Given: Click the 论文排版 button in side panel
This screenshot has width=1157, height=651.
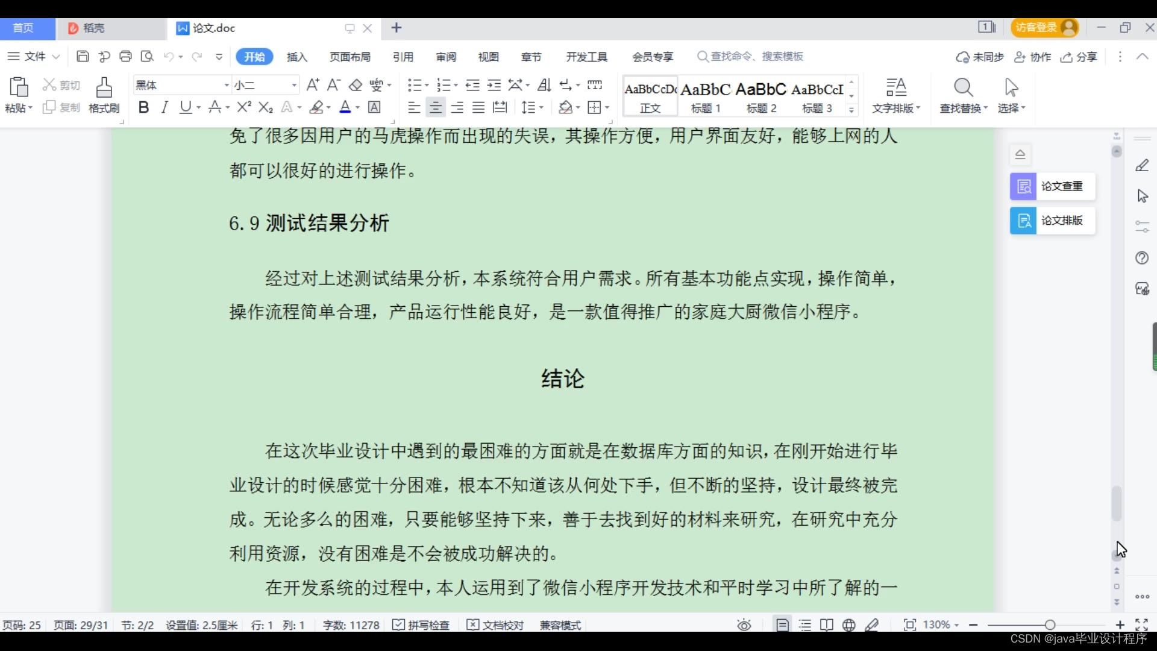Looking at the screenshot, I should (x=1052, y=221).
